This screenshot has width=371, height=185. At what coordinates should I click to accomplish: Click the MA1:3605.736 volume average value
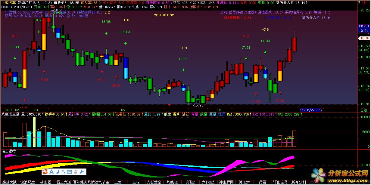[x=238, y=114]
